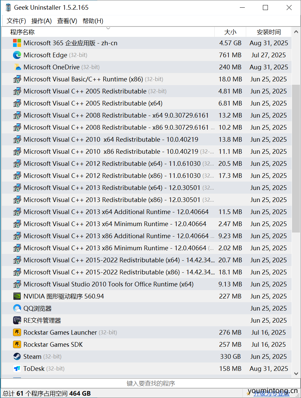Select Microsoft 365 企业应用版 - zh-cn row
The height and width of the screenshot is (398, 301).
point(147,43)
